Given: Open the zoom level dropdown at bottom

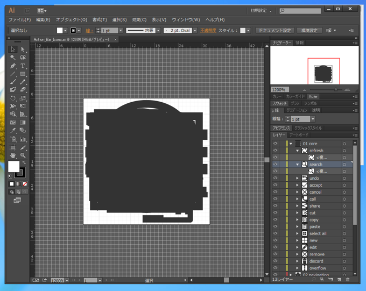Looking at the screenshot, I should coord(67,280).
